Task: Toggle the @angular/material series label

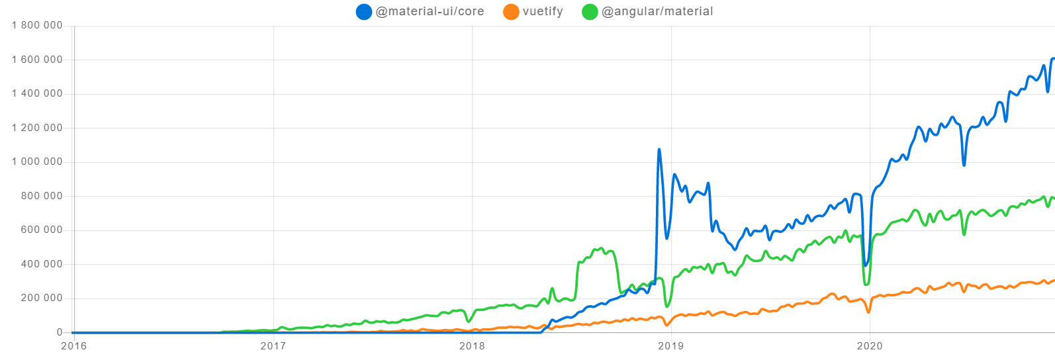Action: pos(657,12)
